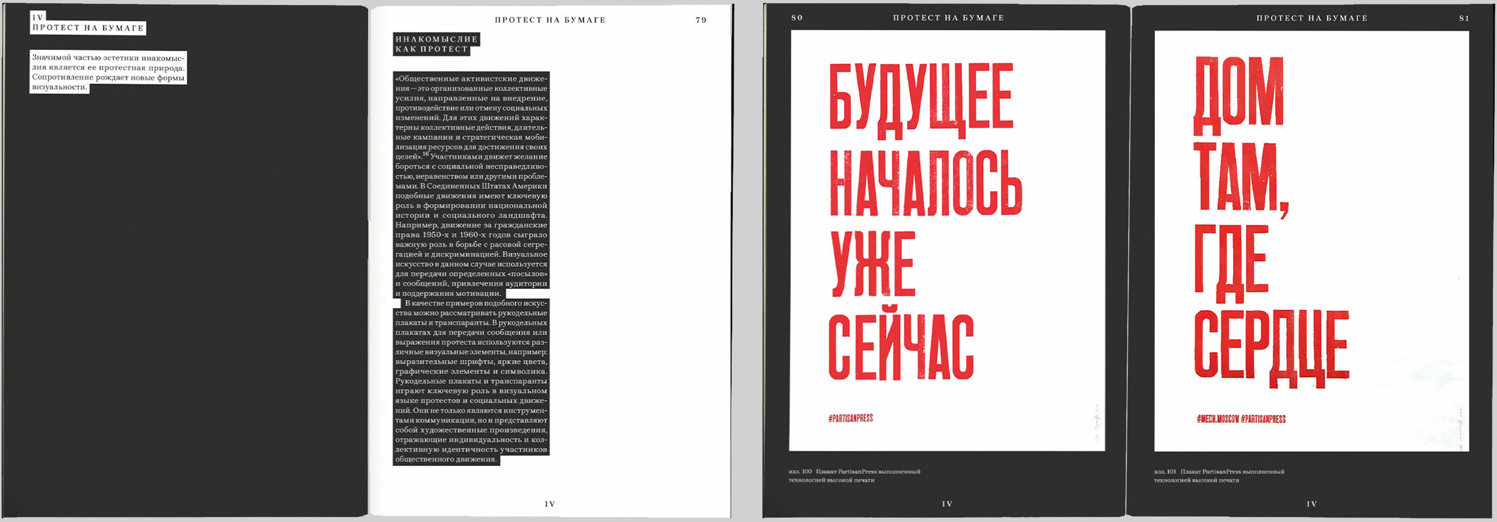Click the #MECH.MOSCOW hashtag on right poster
This screenshot has height=522, width=1497.
point(1218,419)
